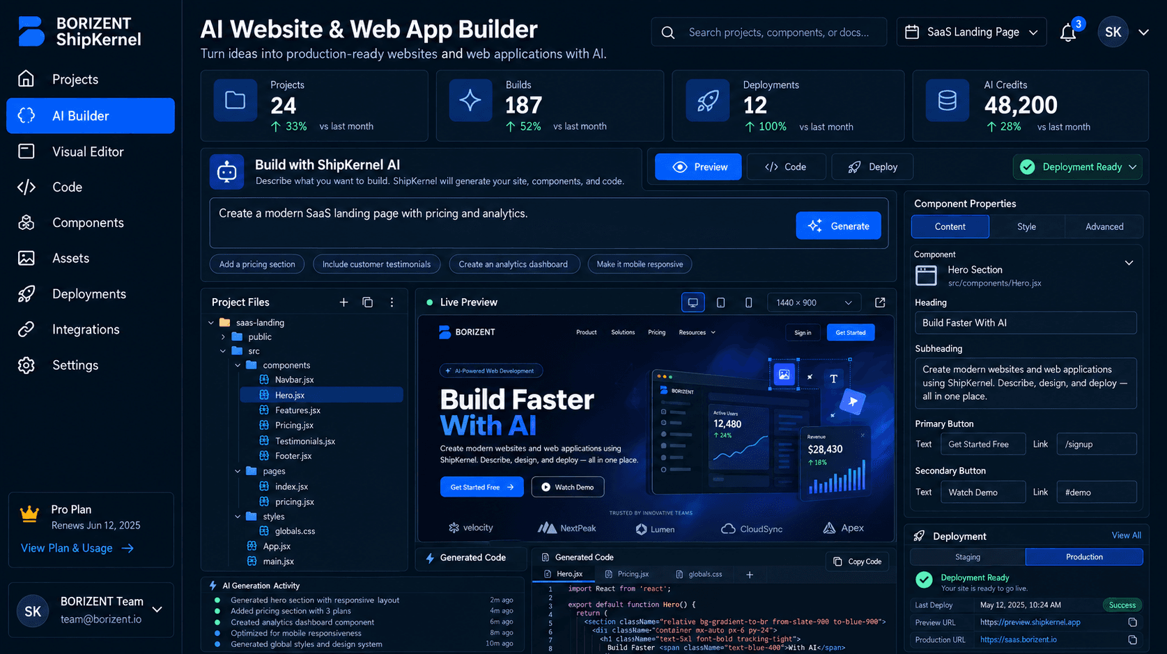Open View Plan & Usage link

77,548
